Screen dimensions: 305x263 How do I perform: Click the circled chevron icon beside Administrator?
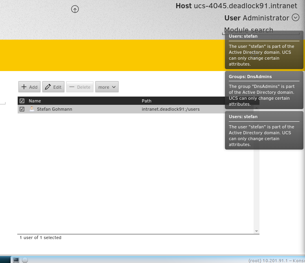[296, 18]
